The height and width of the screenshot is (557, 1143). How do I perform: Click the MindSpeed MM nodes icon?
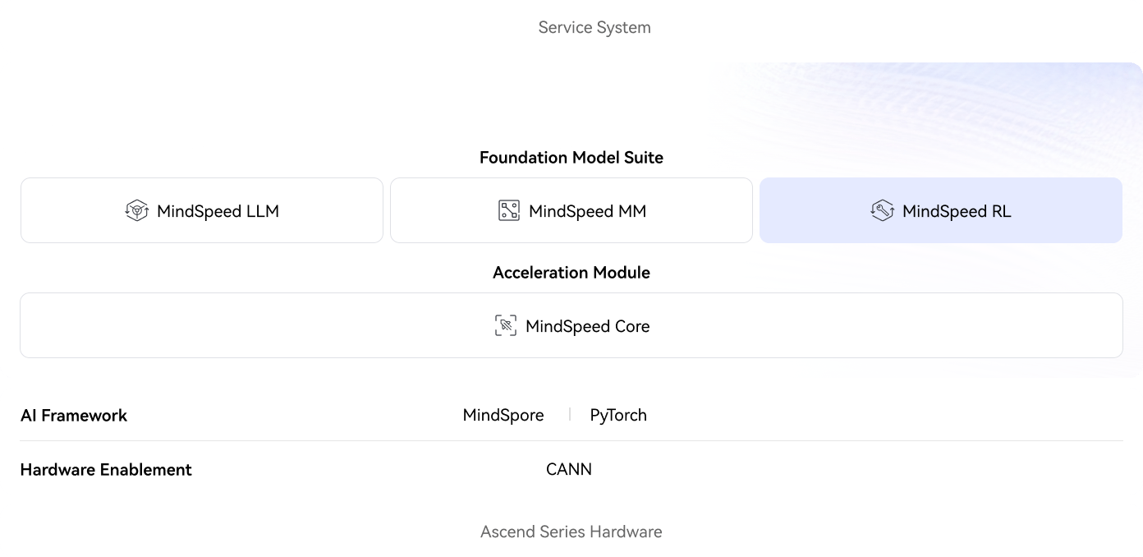point(509,211)
